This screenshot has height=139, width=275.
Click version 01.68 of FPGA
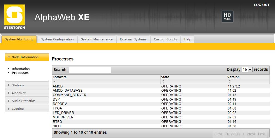(232, 108)
